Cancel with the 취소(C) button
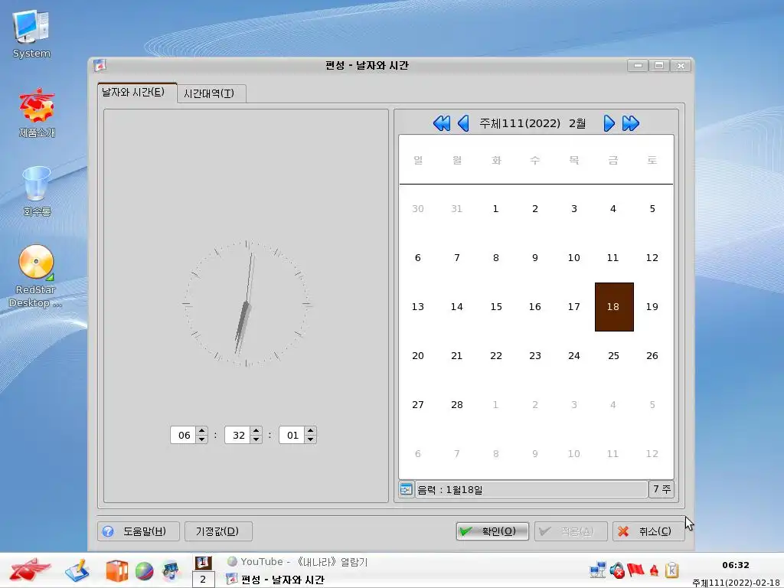 click(x=648, y=531)
